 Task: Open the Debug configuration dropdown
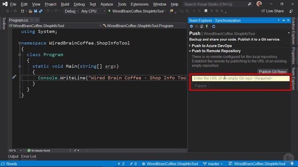pos(71,11)
